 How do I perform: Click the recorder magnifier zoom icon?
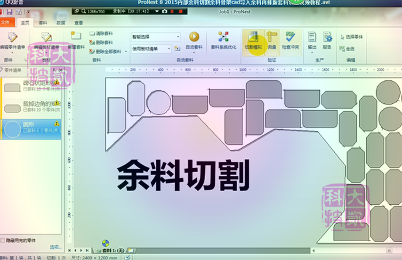(84, 11)
